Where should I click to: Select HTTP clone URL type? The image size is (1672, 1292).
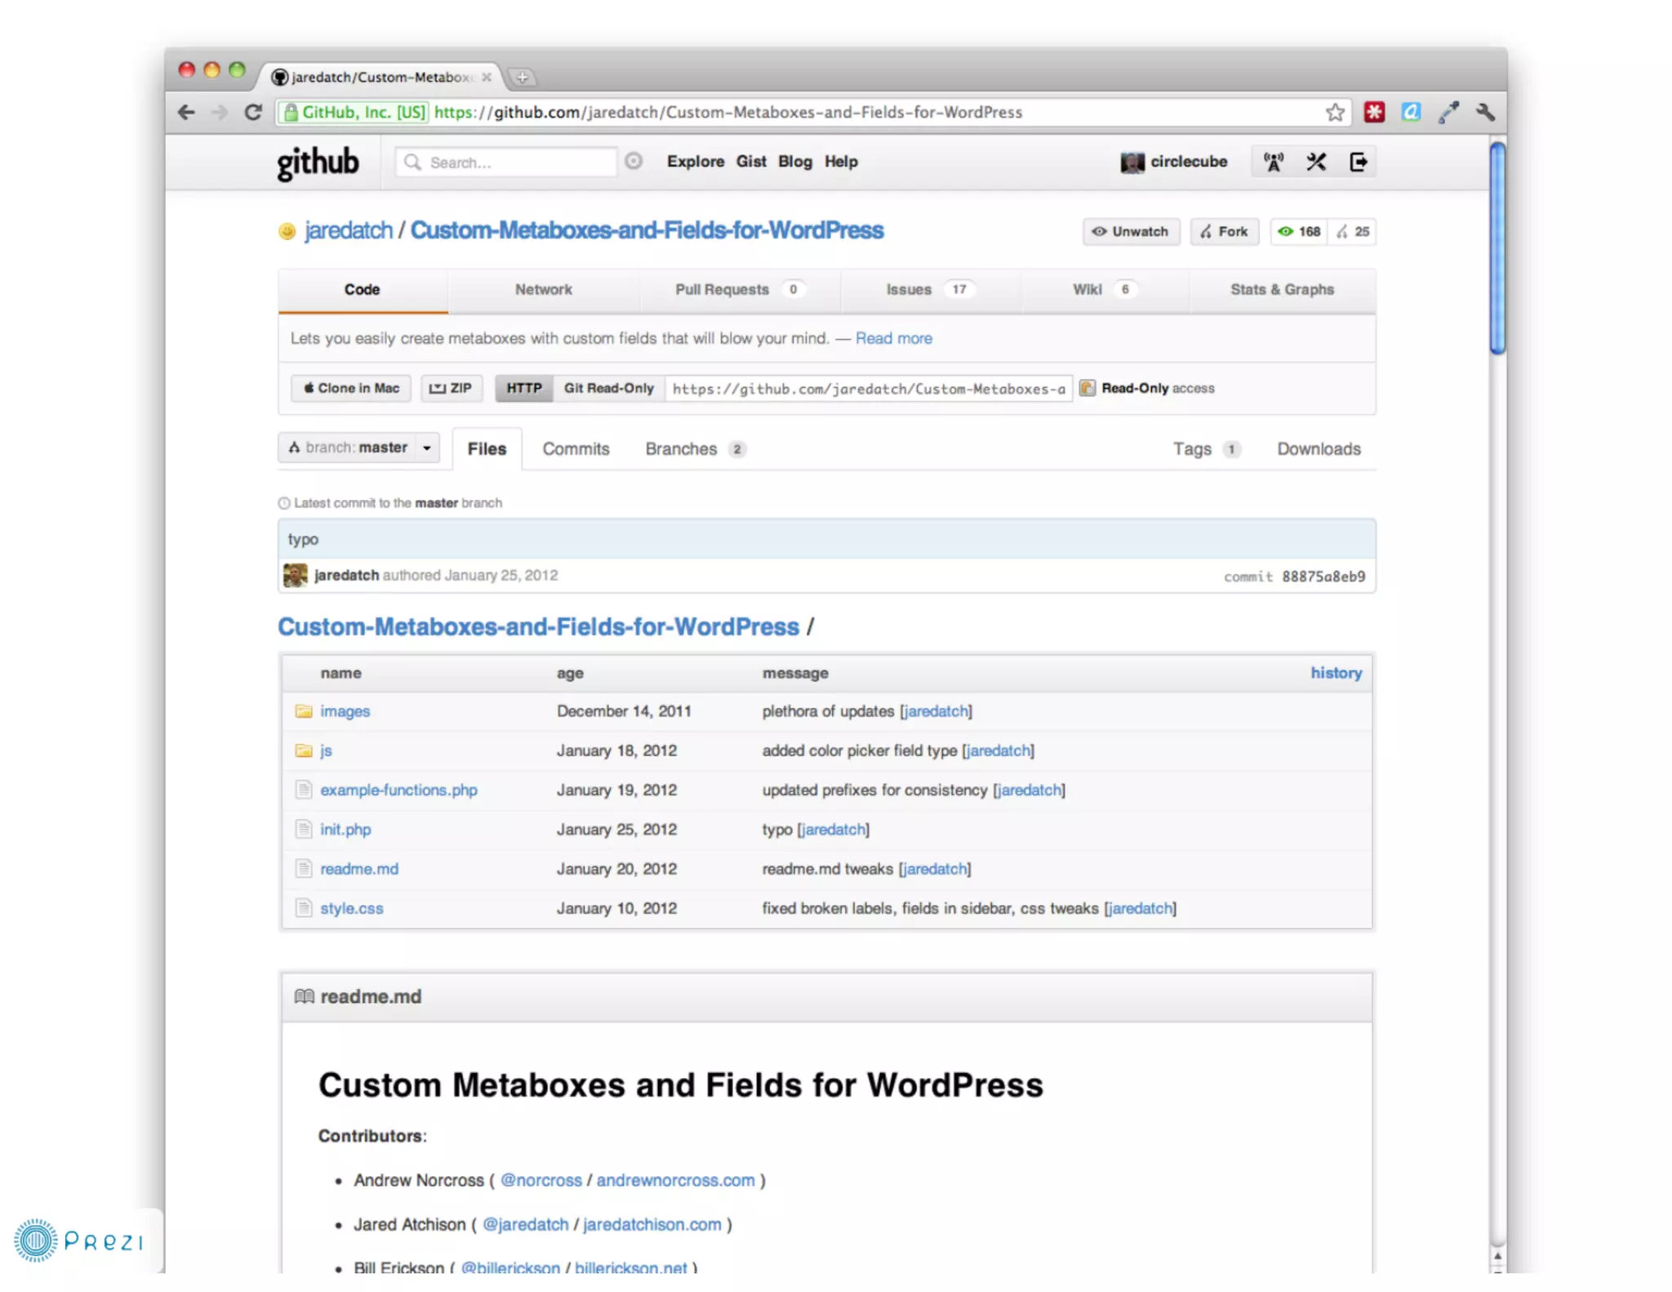524,388
